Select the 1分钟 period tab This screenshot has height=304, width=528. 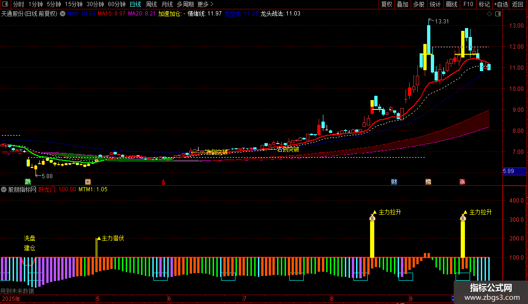(36, 4)
